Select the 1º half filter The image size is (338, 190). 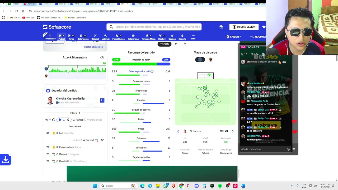[176, 44]
